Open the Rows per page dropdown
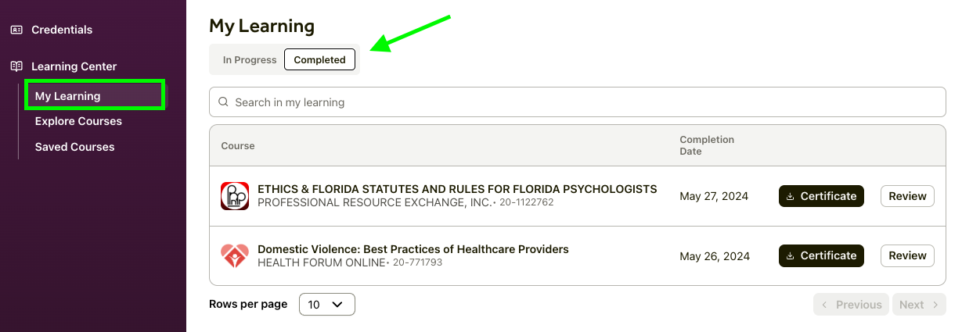 [x=326, y=305]
